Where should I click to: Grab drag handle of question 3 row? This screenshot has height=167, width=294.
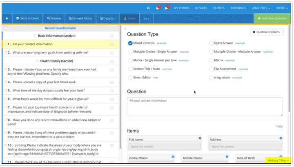point(112,70)
